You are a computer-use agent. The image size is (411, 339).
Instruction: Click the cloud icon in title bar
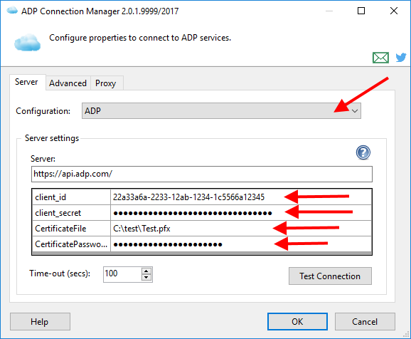12,11
